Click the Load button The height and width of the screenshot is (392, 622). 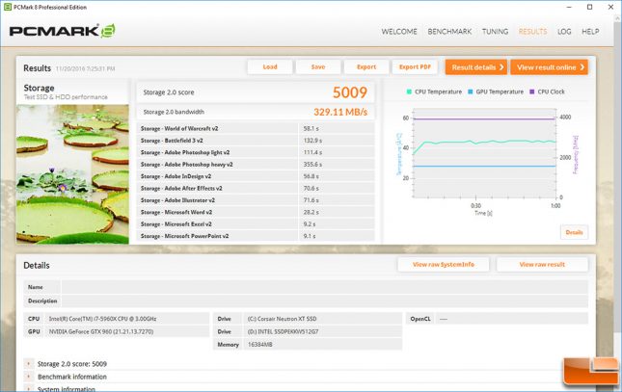(x=270, y=67)
